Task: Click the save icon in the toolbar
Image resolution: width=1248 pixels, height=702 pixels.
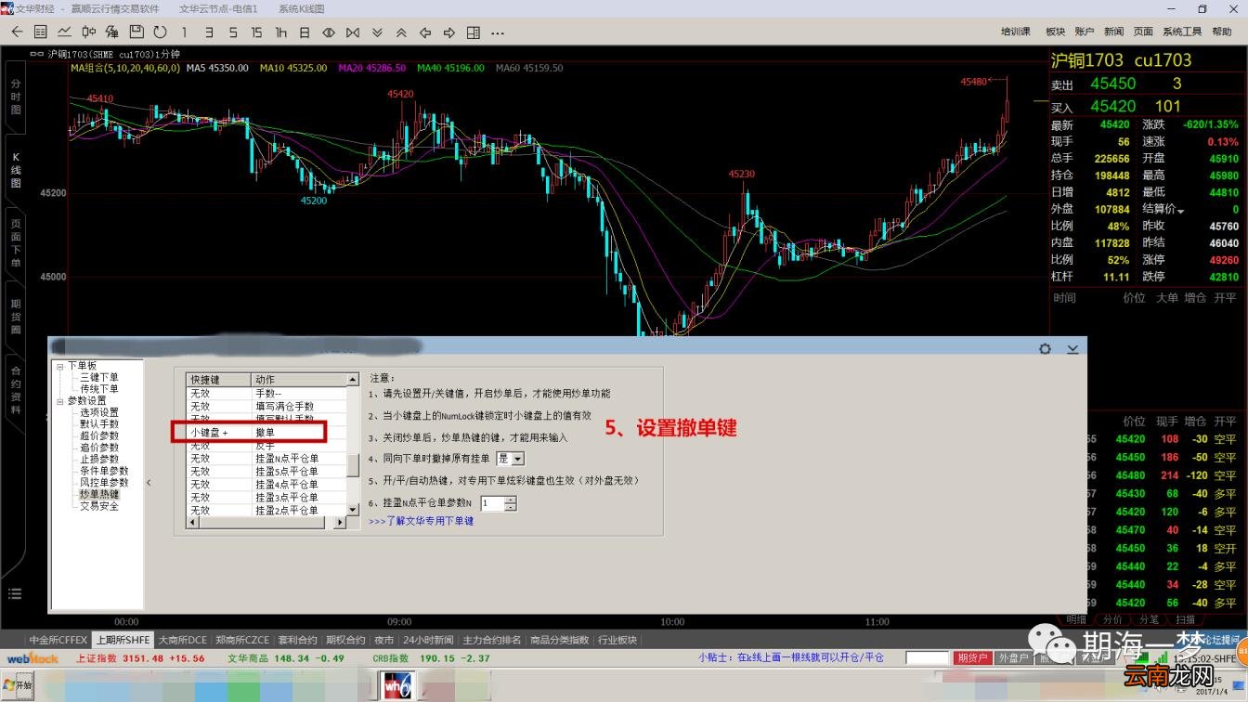Action: click(136, 32)
